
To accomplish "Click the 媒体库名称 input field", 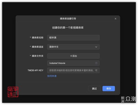I will [73, 37].
